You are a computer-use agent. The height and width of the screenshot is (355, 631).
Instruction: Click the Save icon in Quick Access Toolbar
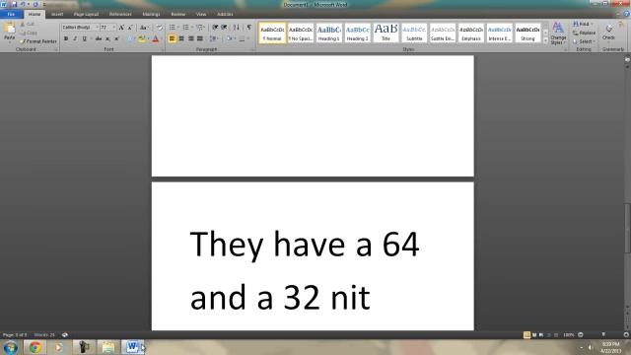coord(15,4)
